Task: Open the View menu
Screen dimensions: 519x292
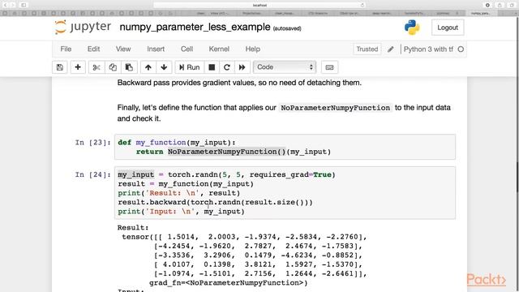Action: pos(123,49)
